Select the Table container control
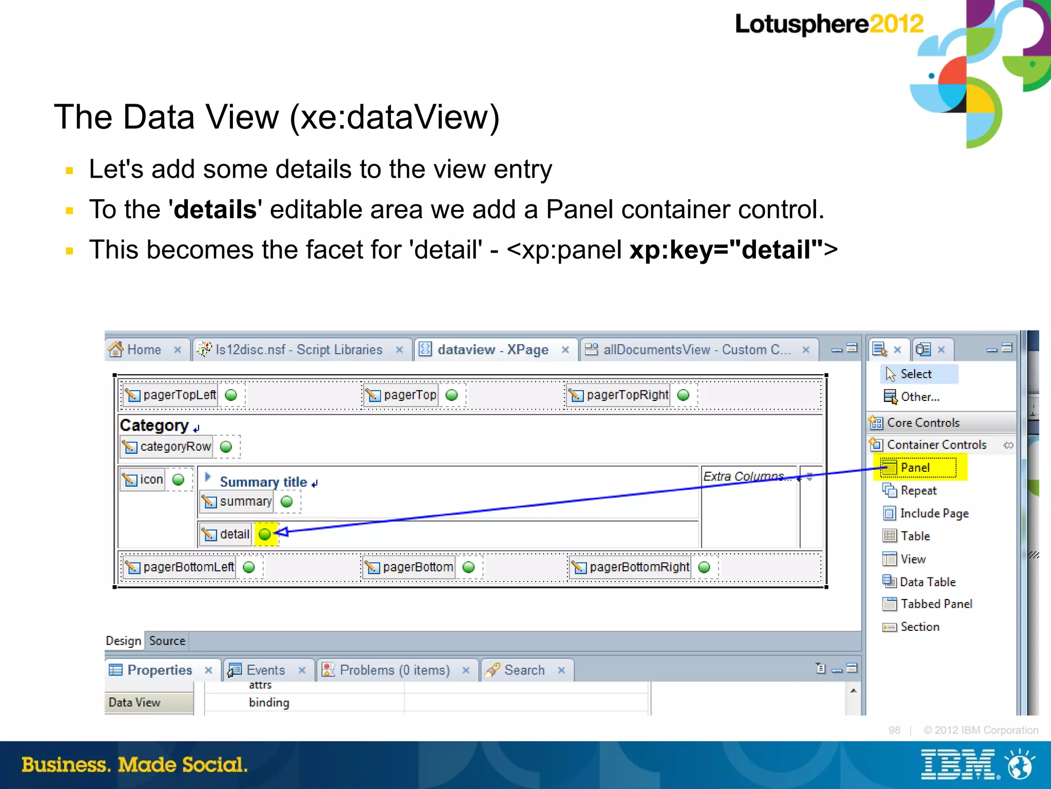This screenshot has width=1051, height=789. (906, 536)
